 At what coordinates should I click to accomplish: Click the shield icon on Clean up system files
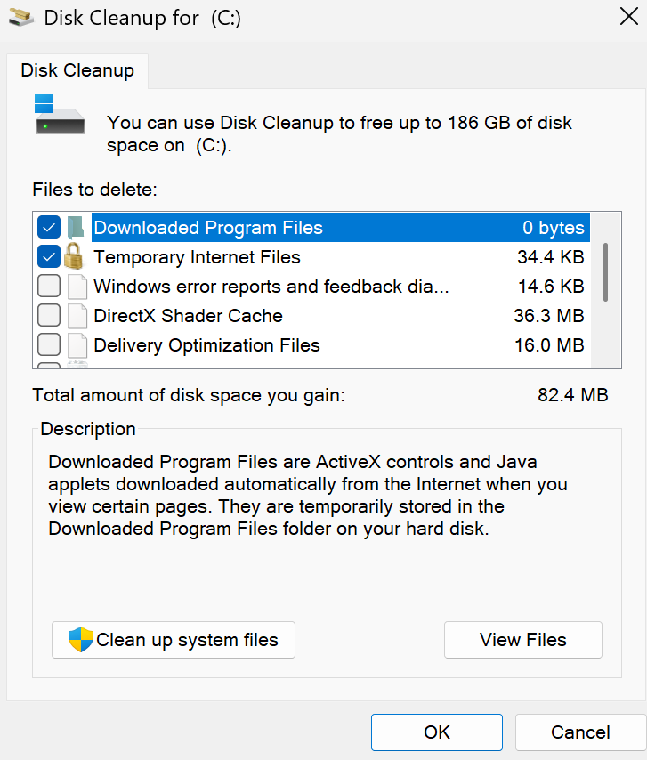81,640
